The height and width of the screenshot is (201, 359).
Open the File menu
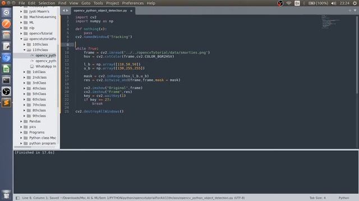22,3
